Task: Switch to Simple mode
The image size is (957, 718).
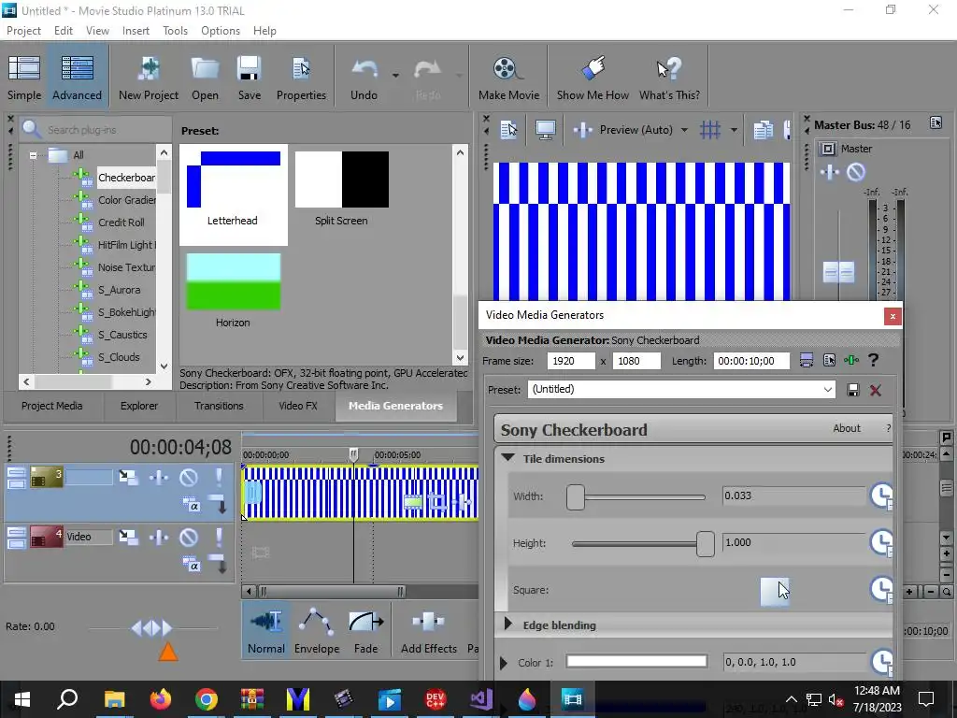Action: tap(24, 78)
